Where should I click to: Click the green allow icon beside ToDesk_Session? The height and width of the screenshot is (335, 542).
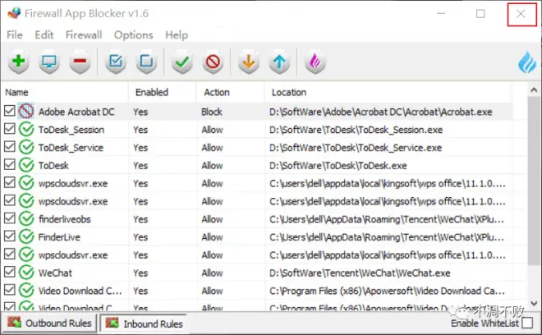26,129
